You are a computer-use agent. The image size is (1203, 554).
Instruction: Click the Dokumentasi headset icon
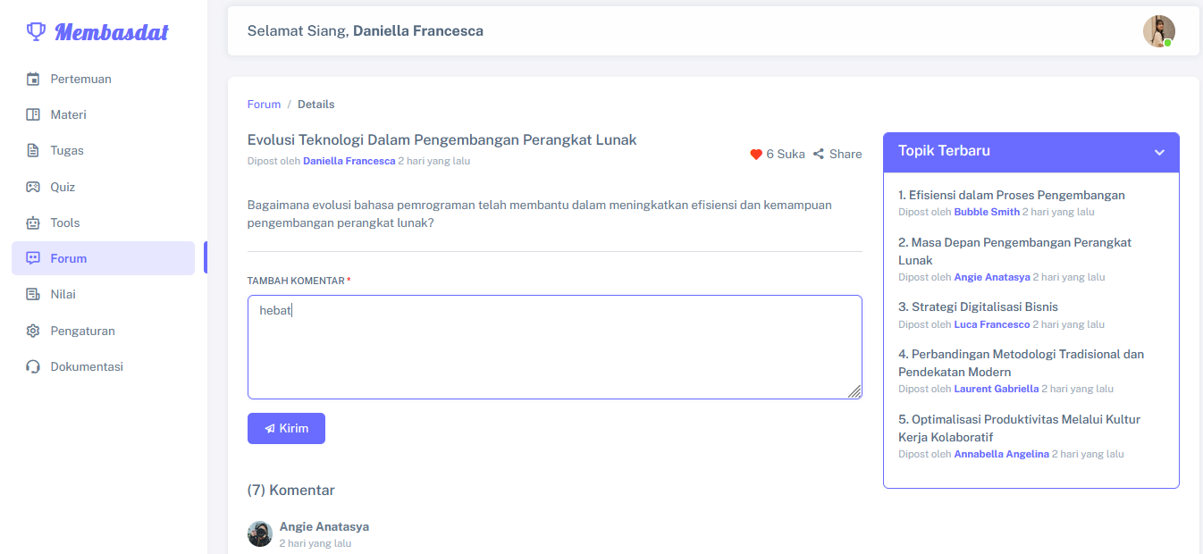point(33,366)
